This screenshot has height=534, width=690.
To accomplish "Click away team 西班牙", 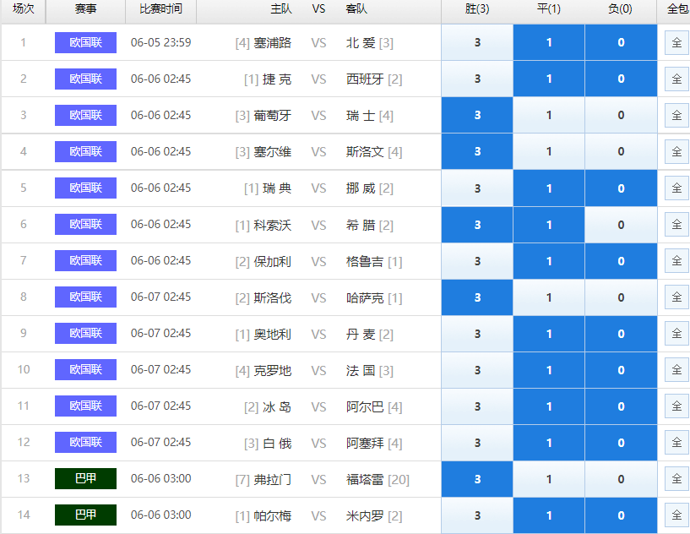I will point(365,79).
